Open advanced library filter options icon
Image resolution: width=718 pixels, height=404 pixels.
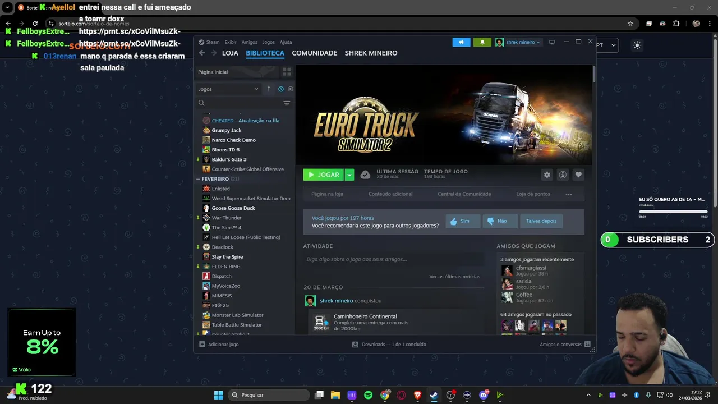coord(287,103)
